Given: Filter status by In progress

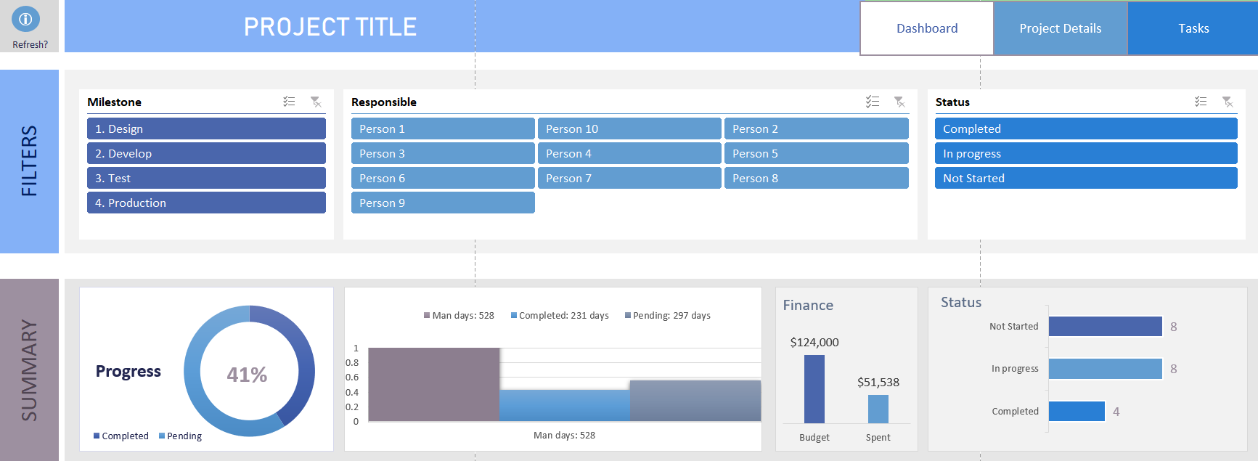Looking at the screenshot, I should point(1086,153).
